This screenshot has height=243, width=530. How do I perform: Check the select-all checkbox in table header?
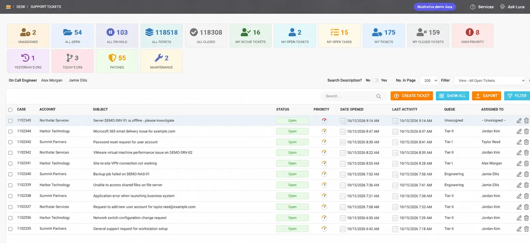pyautogui.click(x=10, y=110)
